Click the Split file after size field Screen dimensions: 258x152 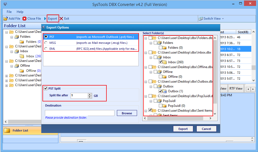click(x=80, y=96)
